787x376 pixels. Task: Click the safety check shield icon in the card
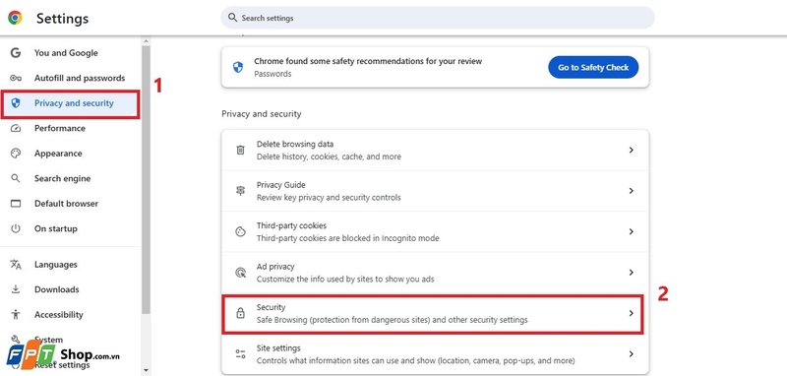tap(238, 67)
